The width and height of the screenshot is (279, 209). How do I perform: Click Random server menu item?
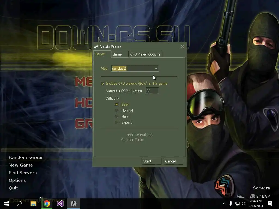(x=26, y=158)
